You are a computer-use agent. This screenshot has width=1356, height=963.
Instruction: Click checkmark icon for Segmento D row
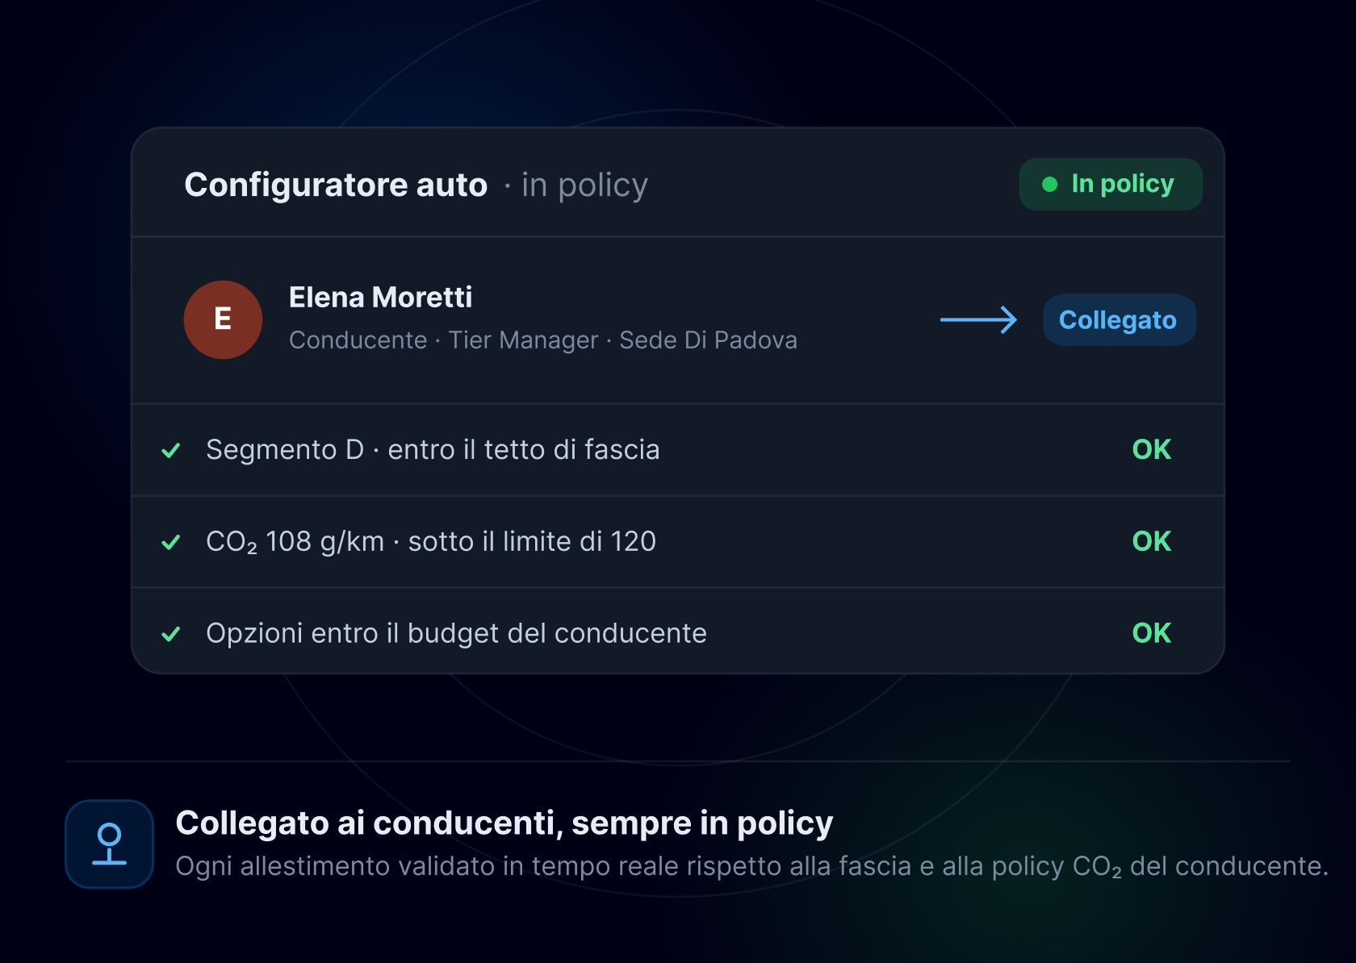pyautogui.click(x=171, y=450)
